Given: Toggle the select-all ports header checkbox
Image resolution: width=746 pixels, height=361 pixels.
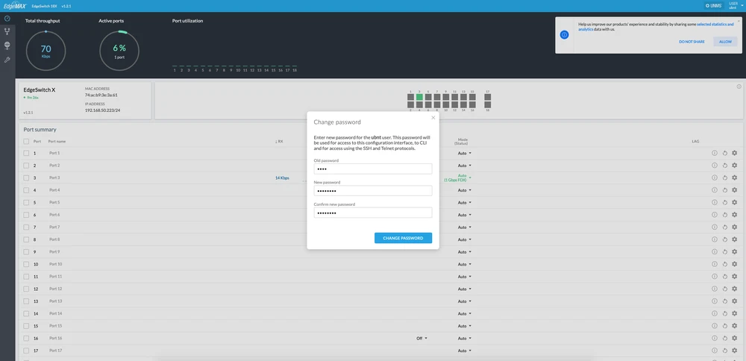Looking at the screenshot, I should point(26,141).
